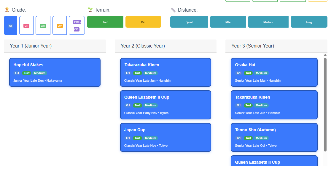331x169 pixels.
Task: Select the Hopeful Stakes race card
Action: (x=55, y=72)
